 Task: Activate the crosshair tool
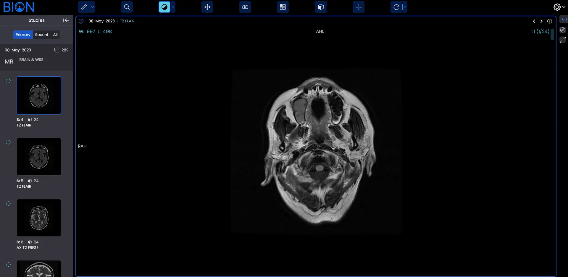(359, 7)
